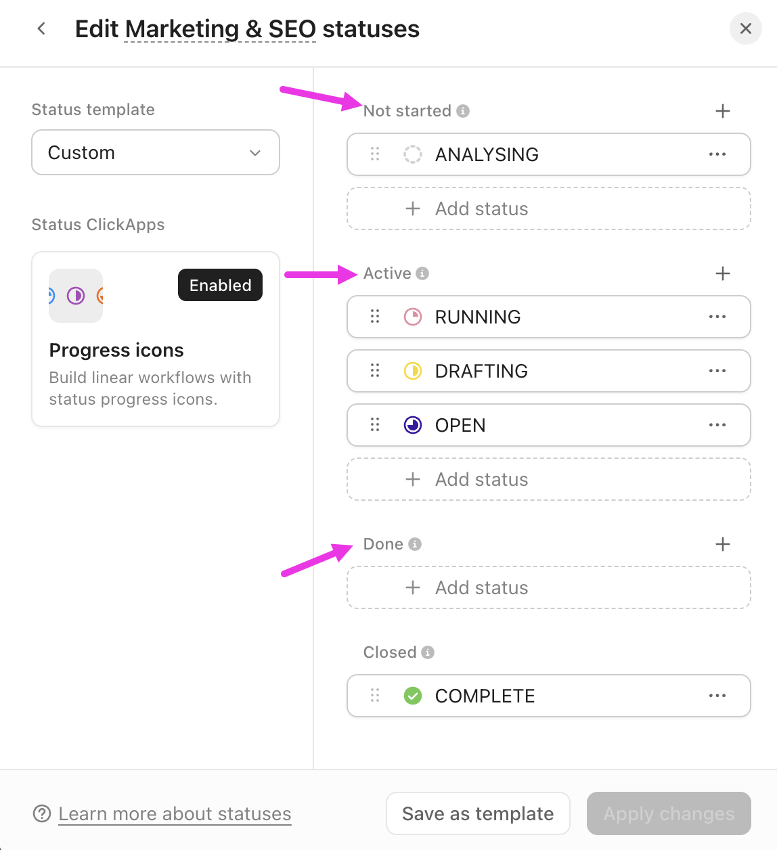Viewport: 777px width, 850px height.
Task: Open the ellipsis menu for DRAFTING status
Action: (x=717, y=371)
